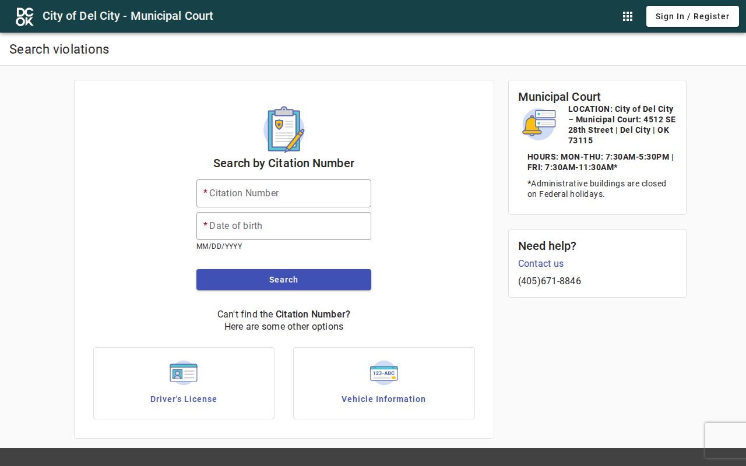The image size is (746, 466).
Task: Click the citation clipboard illustration
Action: click(x=284, y=129)
